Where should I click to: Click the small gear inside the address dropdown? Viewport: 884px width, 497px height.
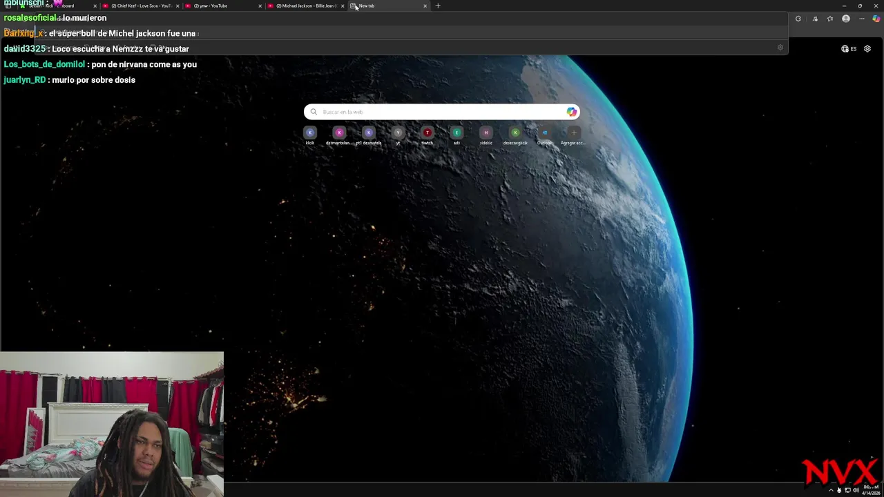tap(780, 48)
